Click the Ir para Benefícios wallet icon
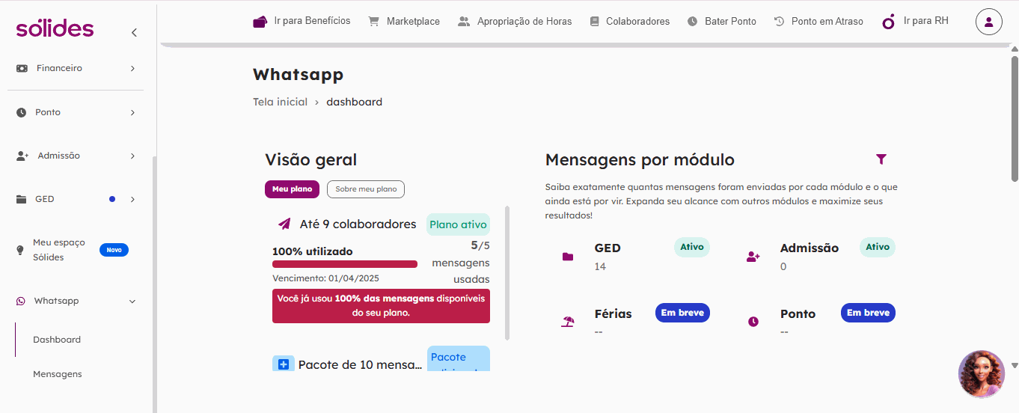 260,22
